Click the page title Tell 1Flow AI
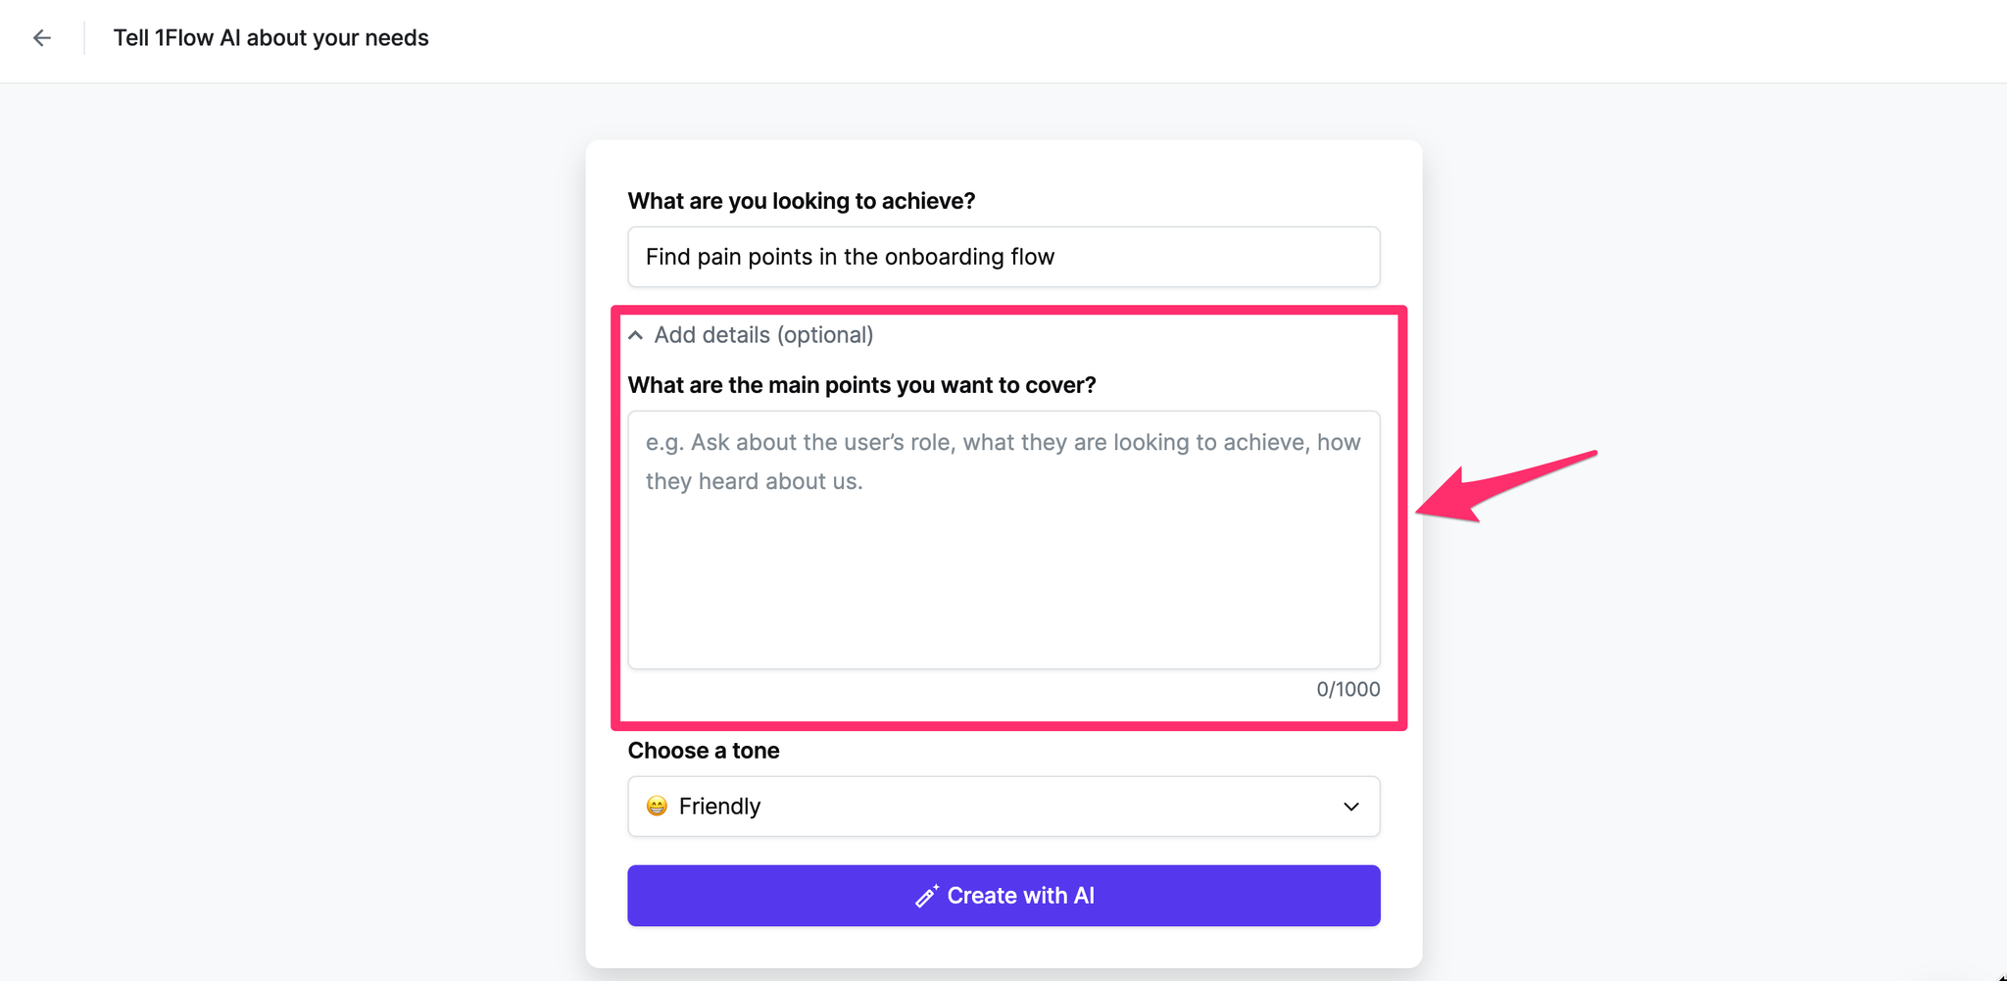The image size is (2007, 981). point(270,38)
